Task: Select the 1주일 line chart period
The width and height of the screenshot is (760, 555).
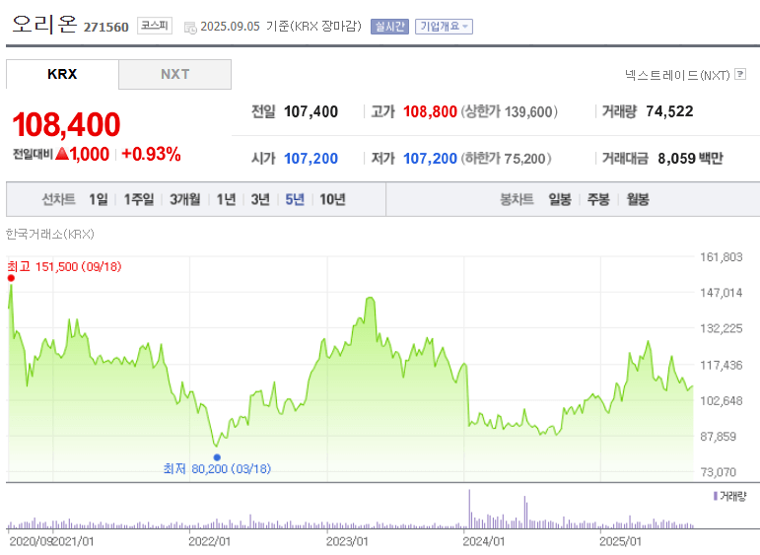Action: pyautogui.click(x=139, y=199)
